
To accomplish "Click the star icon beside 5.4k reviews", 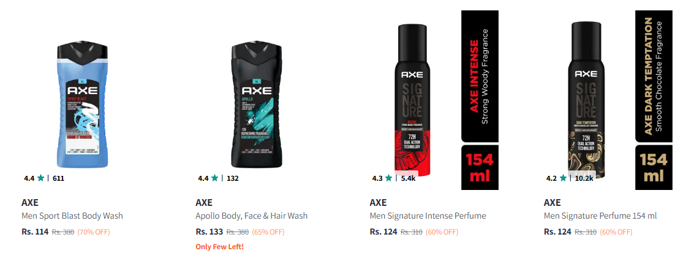I will click(x=389, y=178).
